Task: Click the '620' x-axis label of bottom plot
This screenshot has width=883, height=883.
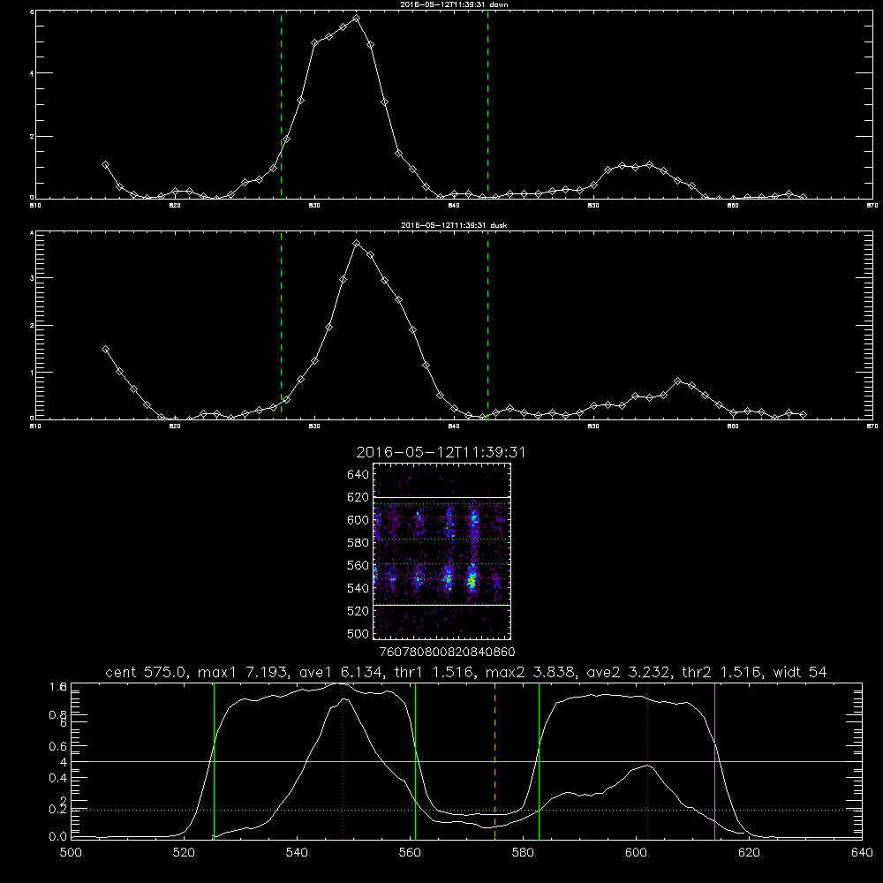Action: (749, 853)
